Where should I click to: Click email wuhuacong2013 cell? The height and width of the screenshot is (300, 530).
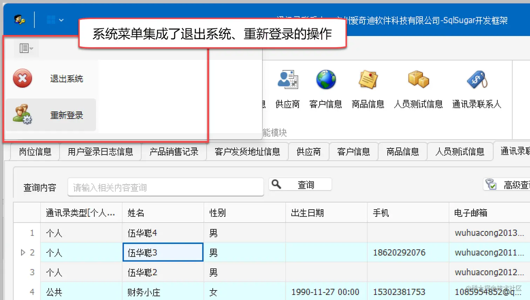[489, 233]
